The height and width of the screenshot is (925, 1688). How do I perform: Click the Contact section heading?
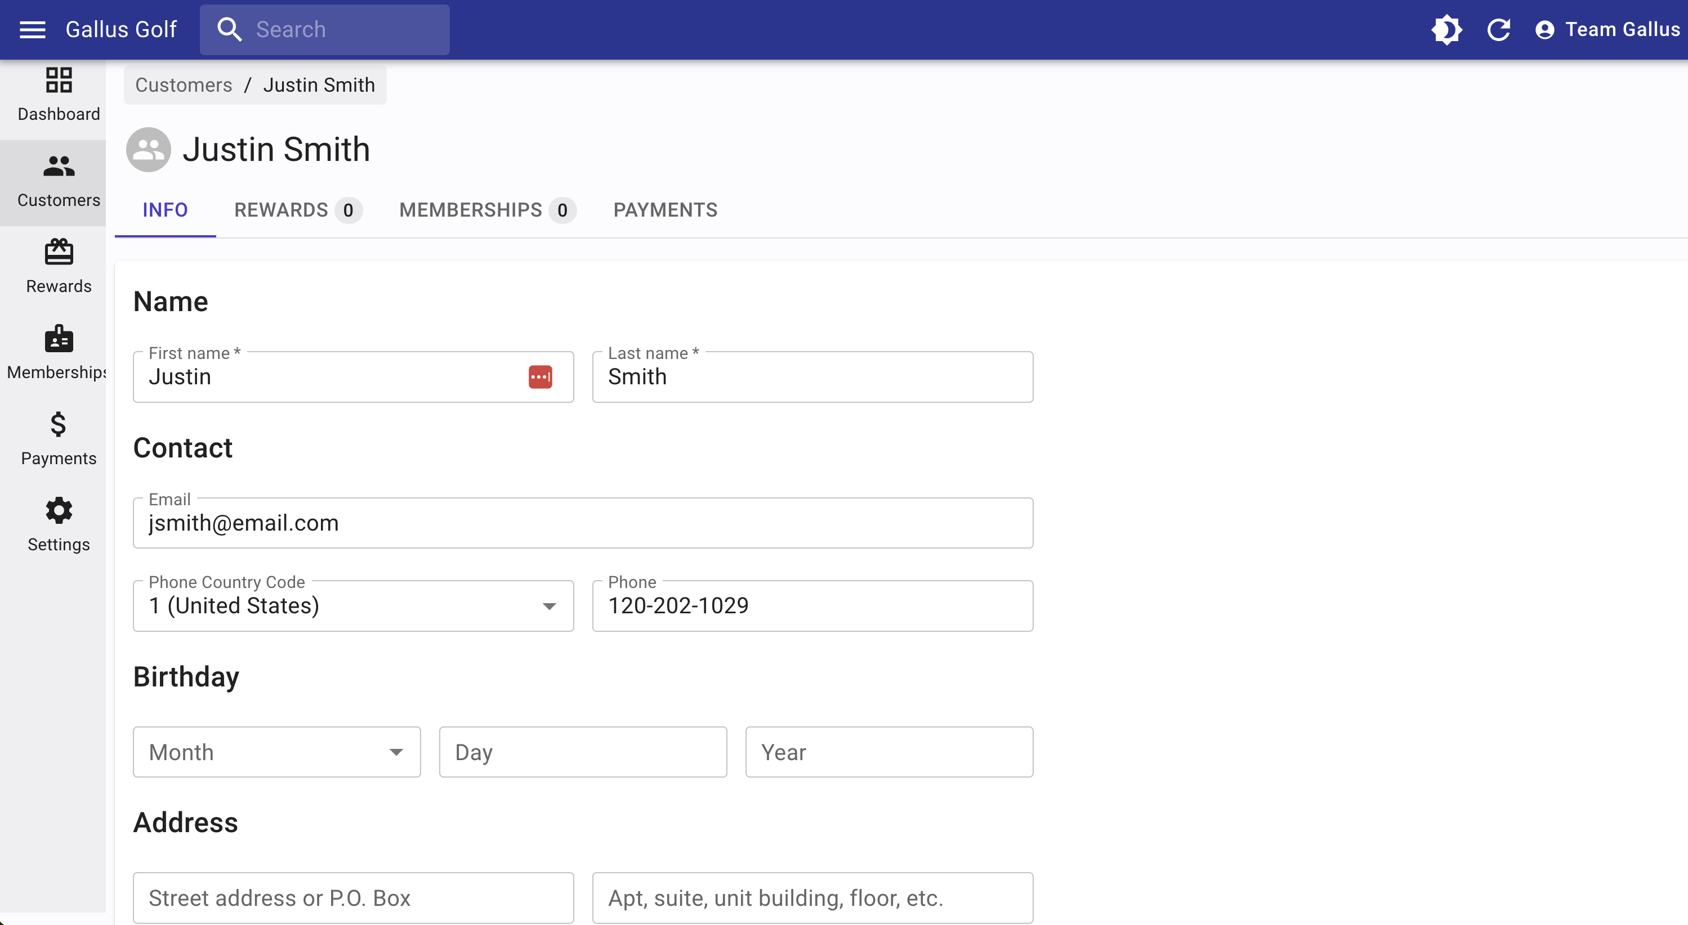(183, 448)
